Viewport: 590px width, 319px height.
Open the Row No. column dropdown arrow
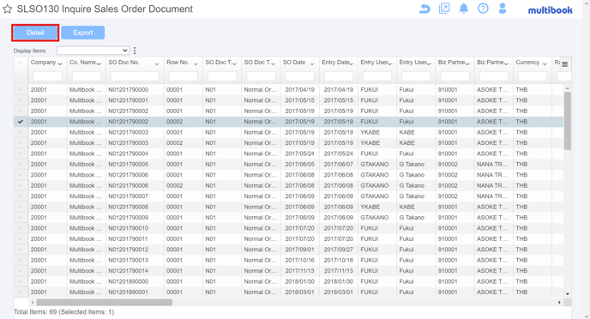[196, 64]
